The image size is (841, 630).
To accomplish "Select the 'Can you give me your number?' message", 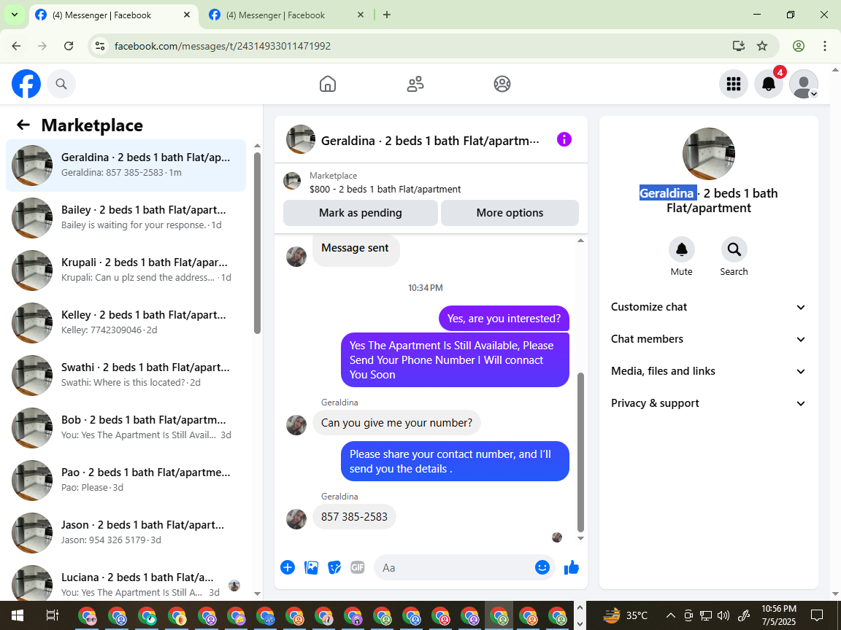I will [x=396, y=423].
